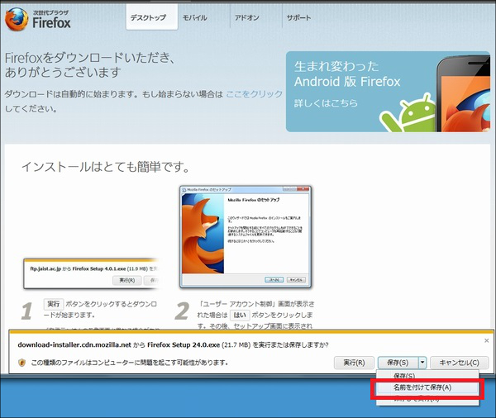Open the Android 版 Firefox banner
This screenshot has height=418, width=496.
pos(388,92)
